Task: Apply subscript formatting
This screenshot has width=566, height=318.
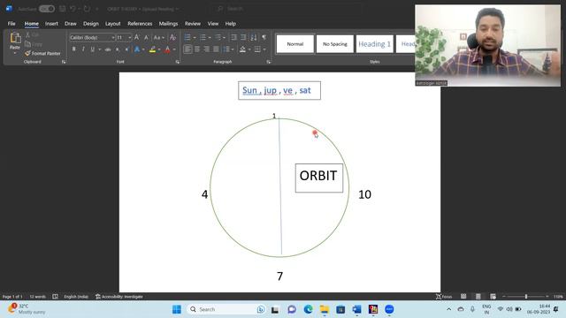Action: point(118,49)
